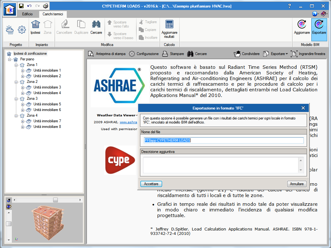The image size is (331, 248).
Task: Open Esportare dropdown in report toolbar
Action: click(275, 54)
